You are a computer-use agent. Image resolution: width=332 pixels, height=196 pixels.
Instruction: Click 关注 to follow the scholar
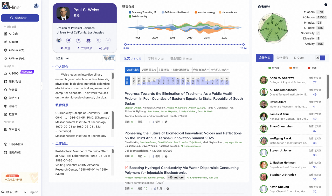click(65, 48)
